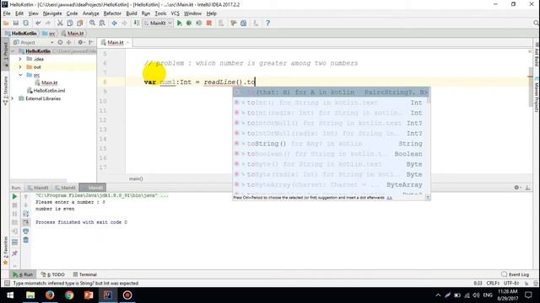Select toString() completion suggestion
Viewport: 540px width, 303px height.
[332, 144]
